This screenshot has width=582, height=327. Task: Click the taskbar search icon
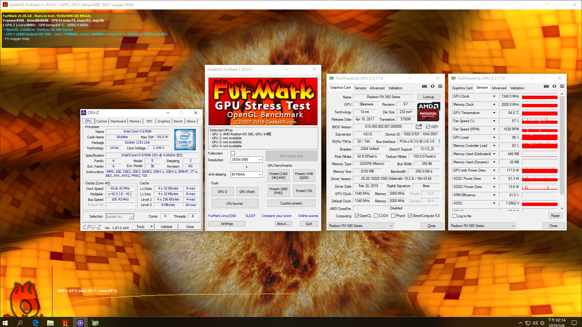(x=20, y=322)
